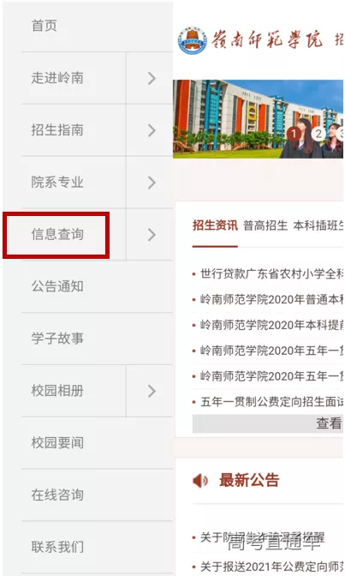Expand the 走进岭南 submenu arrow

coord(152,78)
